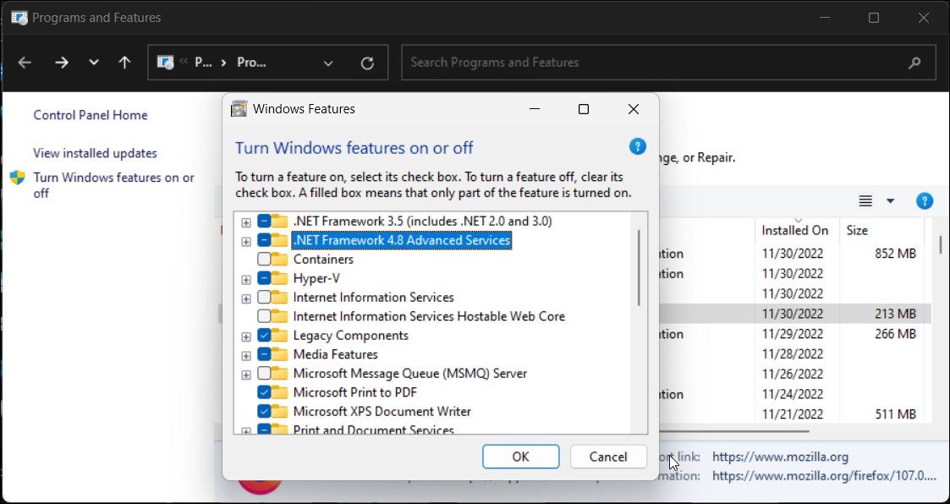Image resolution: width=950 pixels, height=504 pixels.
Task: Expand .NET Framework 4.8 Advanced Services node
Action: [246, 242]
